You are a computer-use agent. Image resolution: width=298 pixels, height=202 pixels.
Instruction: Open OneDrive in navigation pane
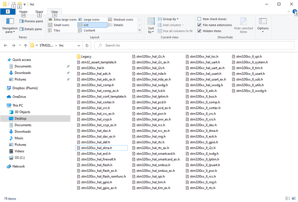coord(16,97)
